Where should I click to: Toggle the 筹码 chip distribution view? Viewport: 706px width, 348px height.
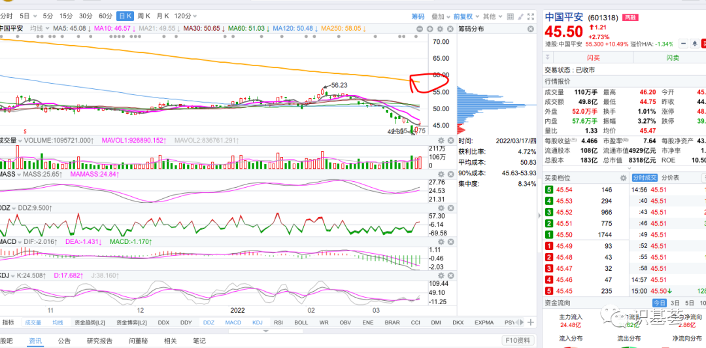418,16
